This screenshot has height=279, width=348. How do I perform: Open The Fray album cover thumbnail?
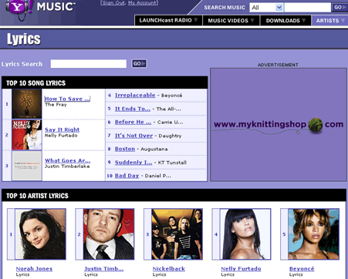tap(27, 104)
